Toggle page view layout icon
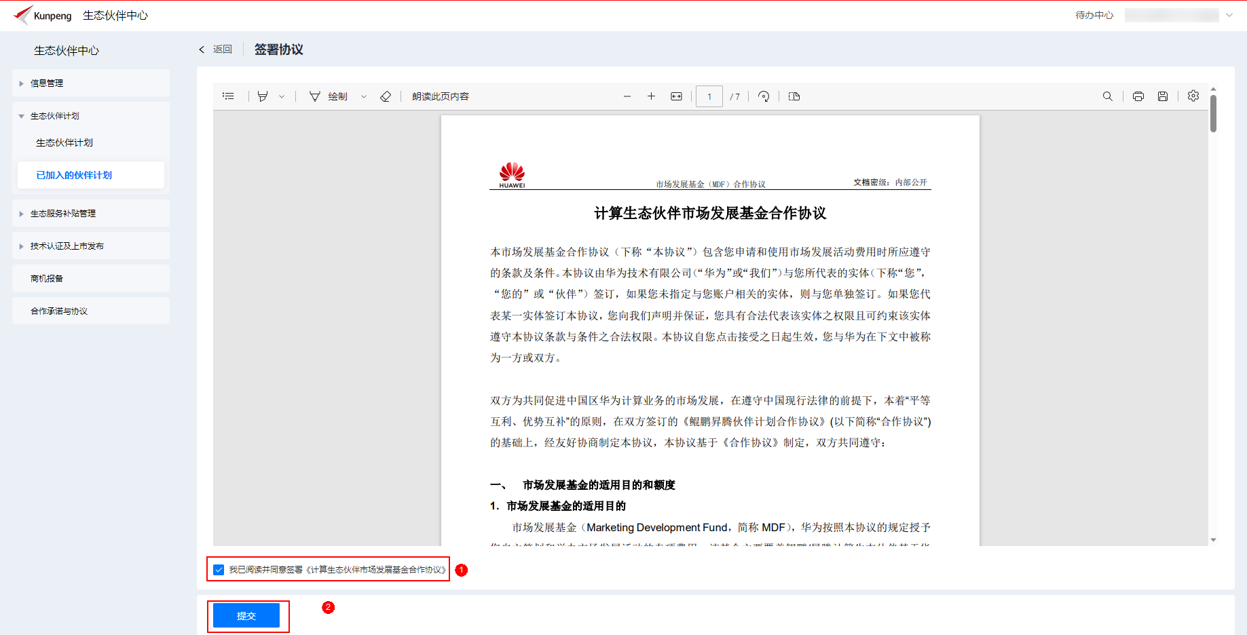 [x=794, y=96]
